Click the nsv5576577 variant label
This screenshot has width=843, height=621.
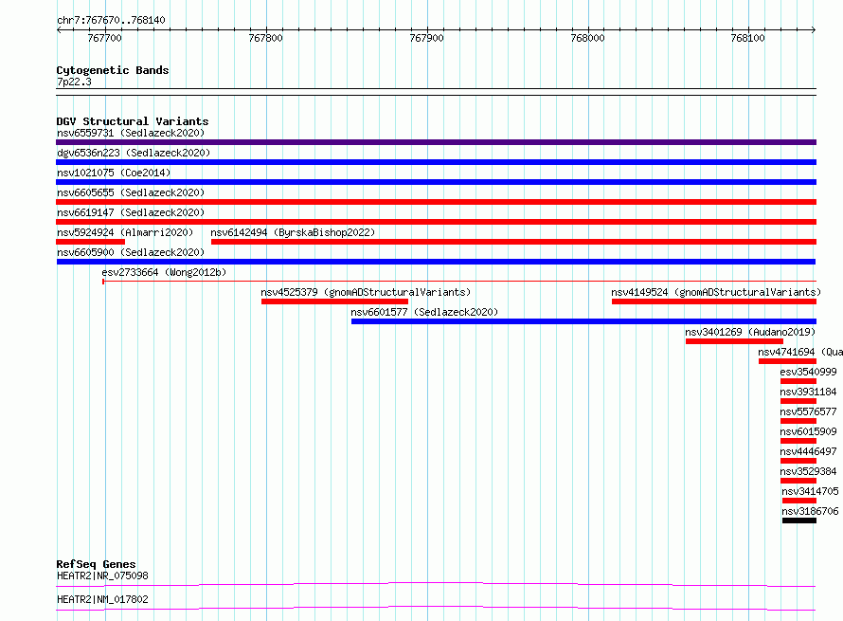pyautogui.click(x=808, y=411)
